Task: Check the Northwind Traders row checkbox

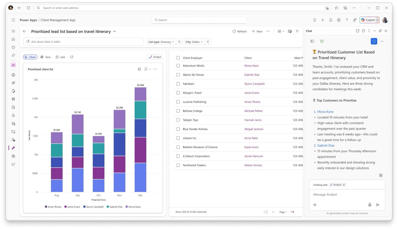Action: [x=178, y=165]
